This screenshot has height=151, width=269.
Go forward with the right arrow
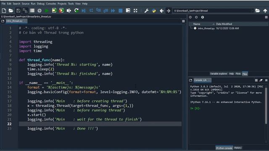pos(169,10)
